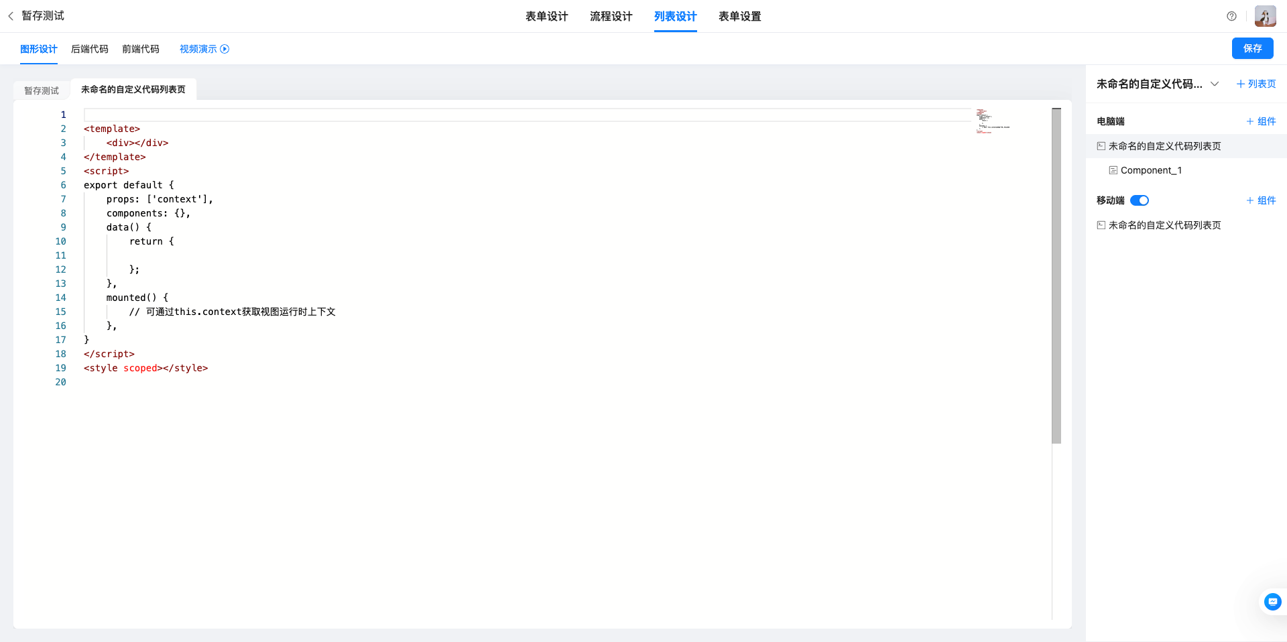
Task: Add a 组件 to 移动端
Action: click(1261, 200)
